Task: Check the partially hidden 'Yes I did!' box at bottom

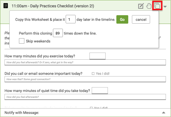Action: pyautogui.click(x=91, y=108)
